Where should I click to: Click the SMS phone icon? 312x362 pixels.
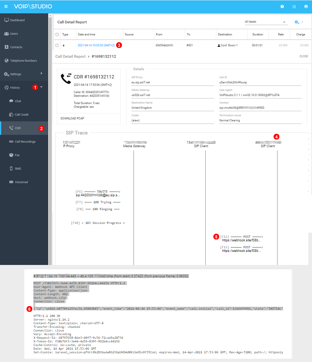click(x=11, y=169)
